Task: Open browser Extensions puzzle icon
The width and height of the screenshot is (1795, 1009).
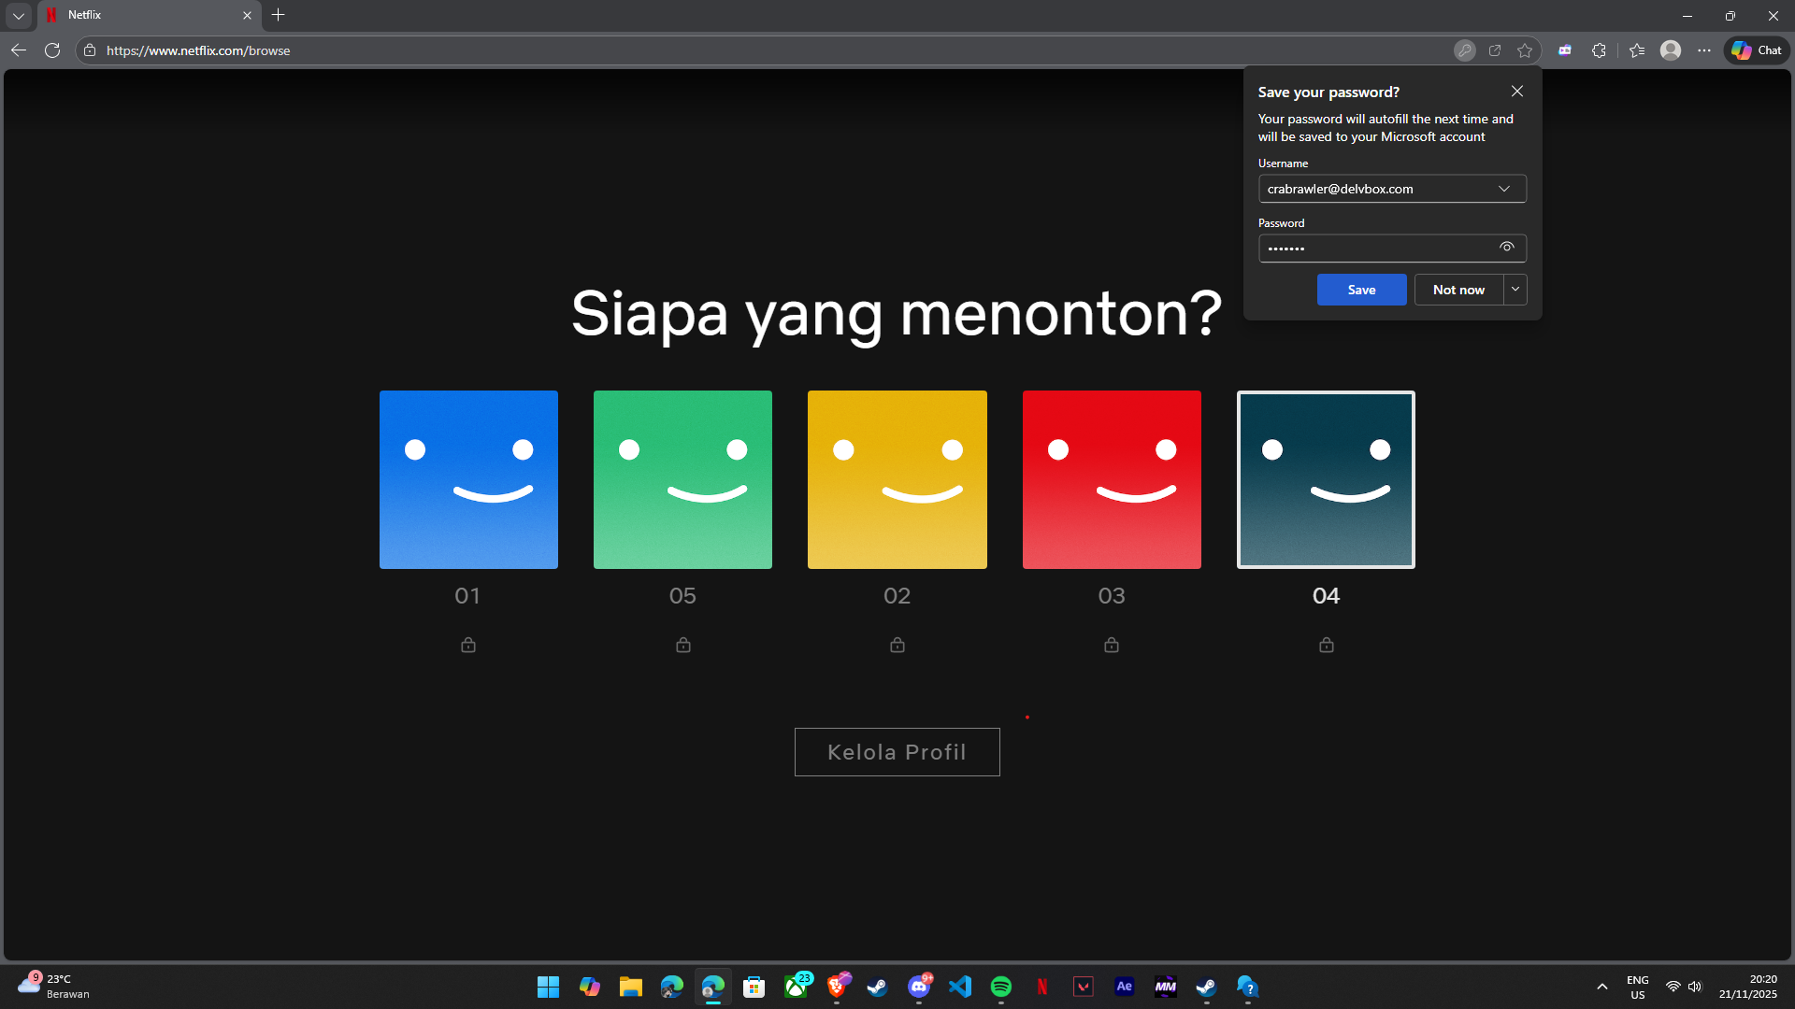Action: tap(1599, 50)
